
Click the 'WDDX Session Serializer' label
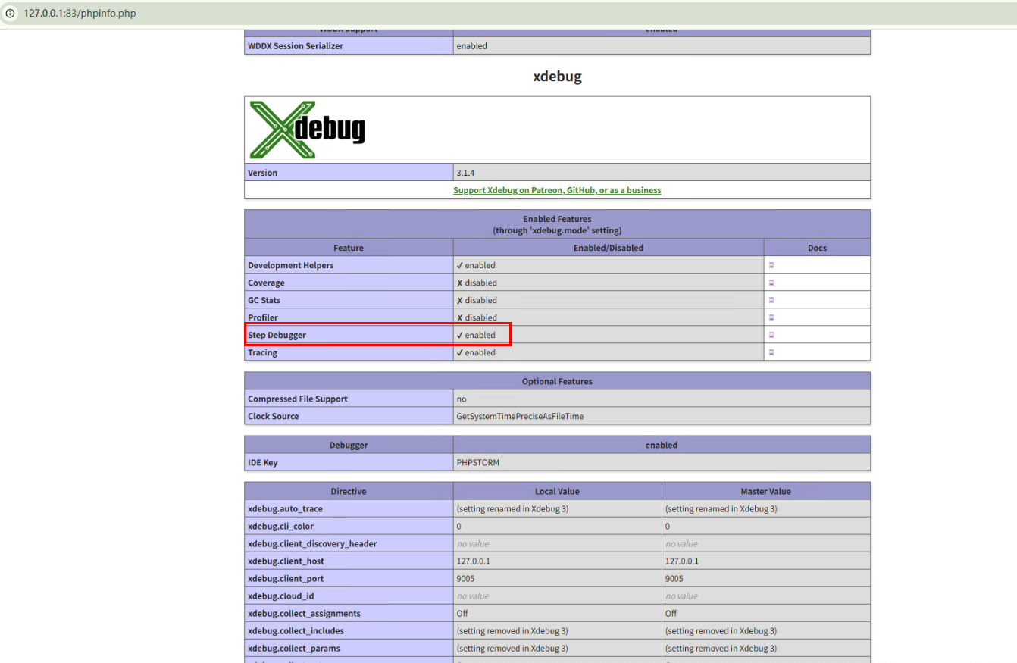point(296,46)
